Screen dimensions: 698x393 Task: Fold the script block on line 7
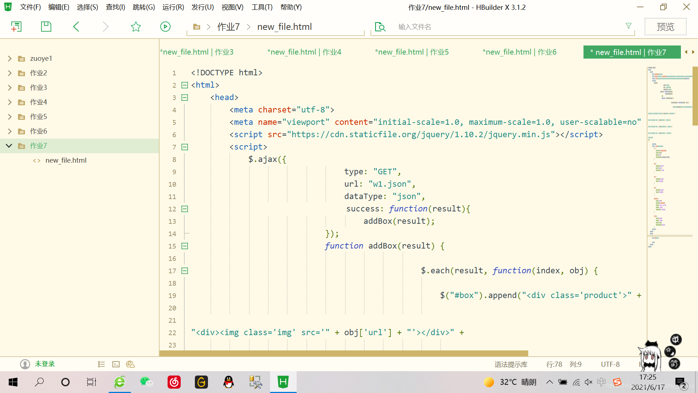[x=185, y=147]
